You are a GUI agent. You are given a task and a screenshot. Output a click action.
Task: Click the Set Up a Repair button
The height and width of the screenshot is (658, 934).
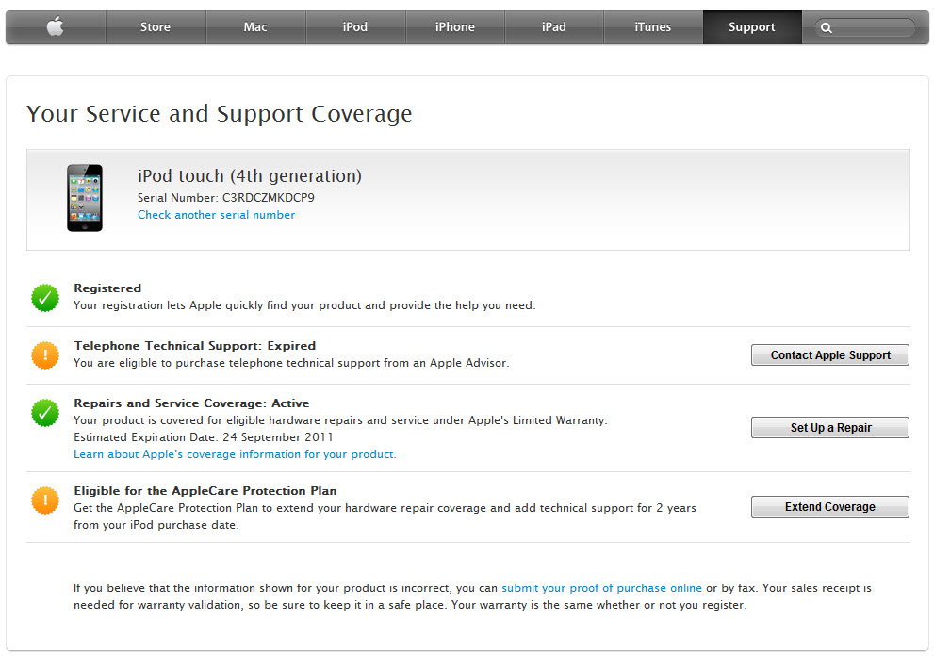click(x=829, y=427)
